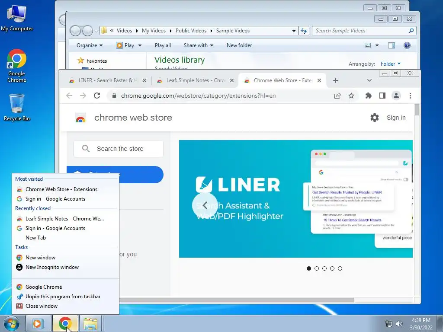Image resolution: width=443 pixels, height=332 pixels.
Task: Select New window from jump list
Action: [40, 258]
